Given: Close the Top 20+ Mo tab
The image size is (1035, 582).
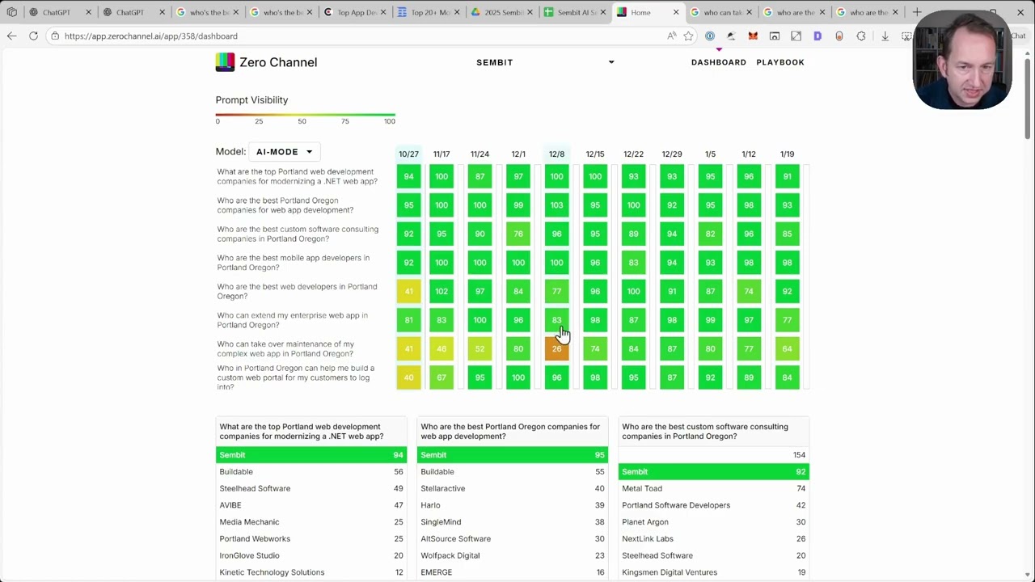Looking at the screenshot, I should click(x=456, y=12).
